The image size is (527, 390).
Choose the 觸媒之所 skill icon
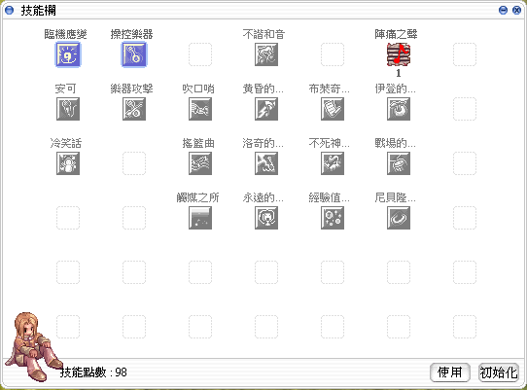200,218
